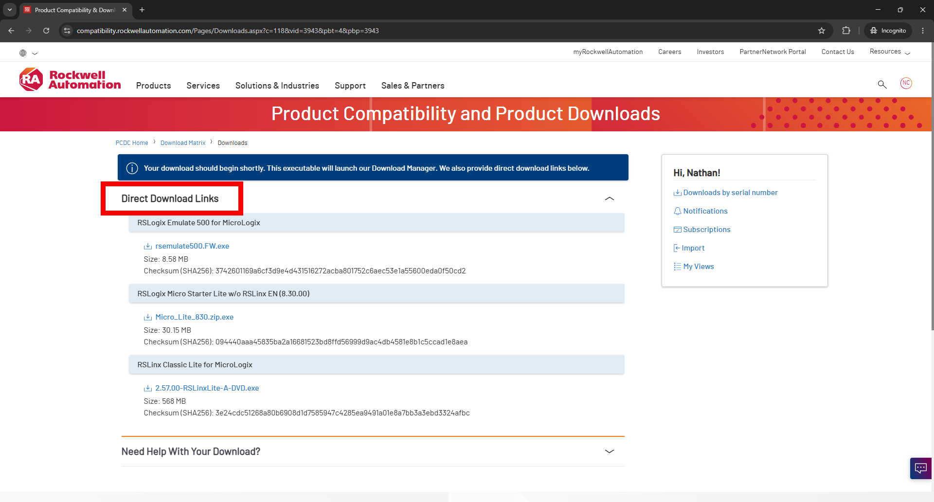This screenshot has width=934, height=502.
Task: Click the rsemulate500 SHA256 checksum text
Action: click(305, 271)
